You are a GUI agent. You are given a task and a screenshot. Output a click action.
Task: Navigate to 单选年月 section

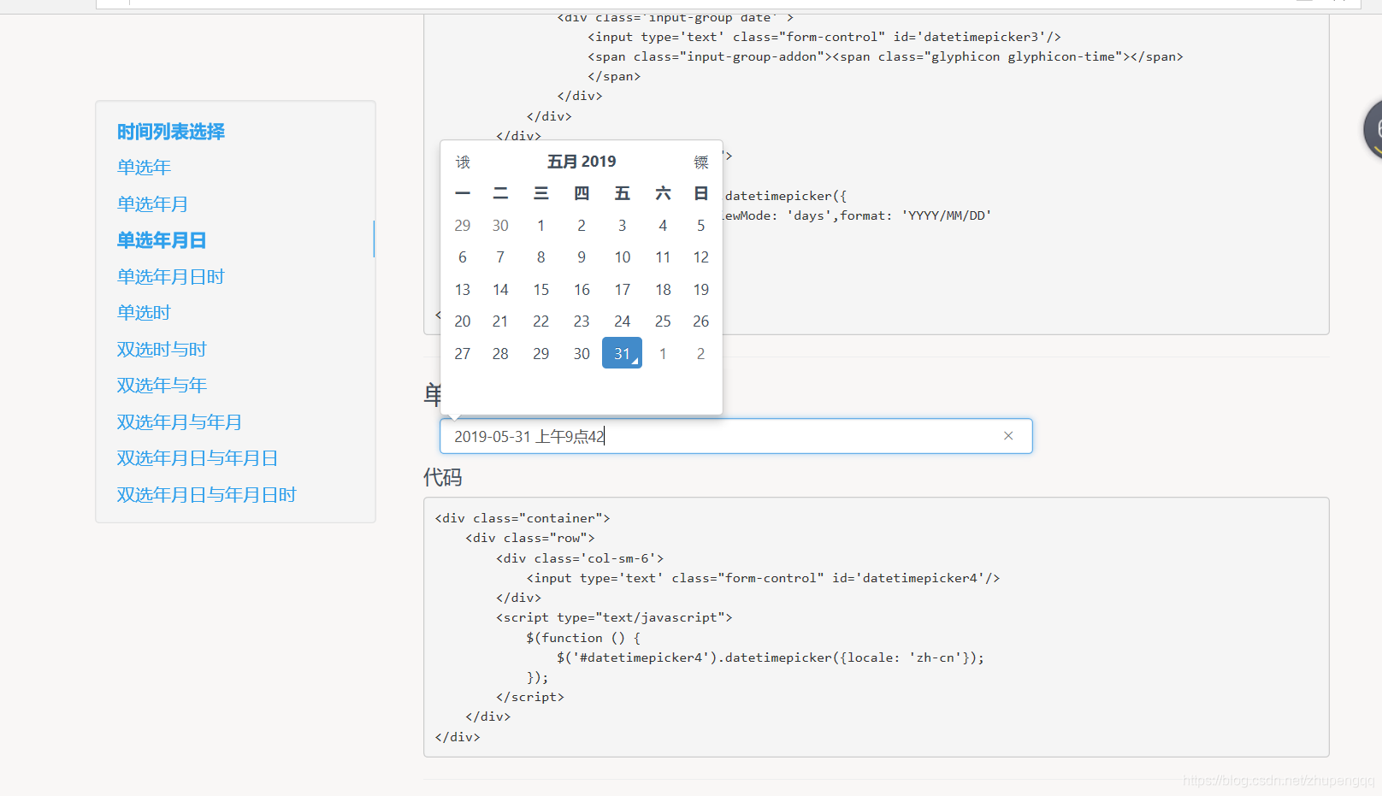click(153, 204)
